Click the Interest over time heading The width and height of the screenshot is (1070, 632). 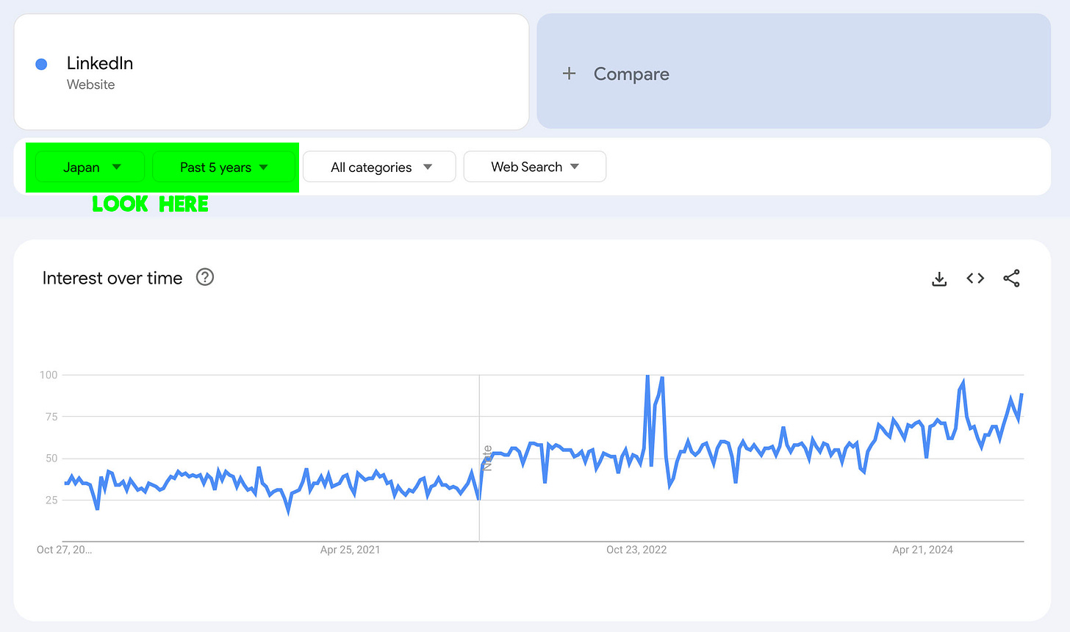[112, 278]
